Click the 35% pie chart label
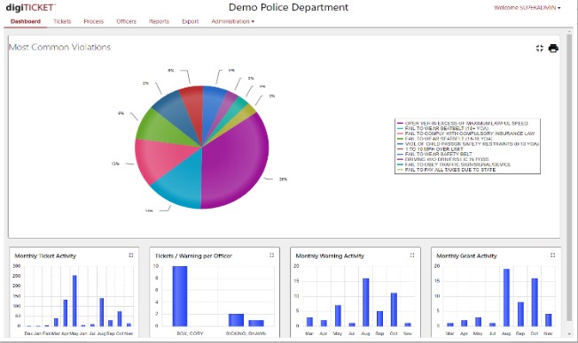 click(x=283, y=179)
